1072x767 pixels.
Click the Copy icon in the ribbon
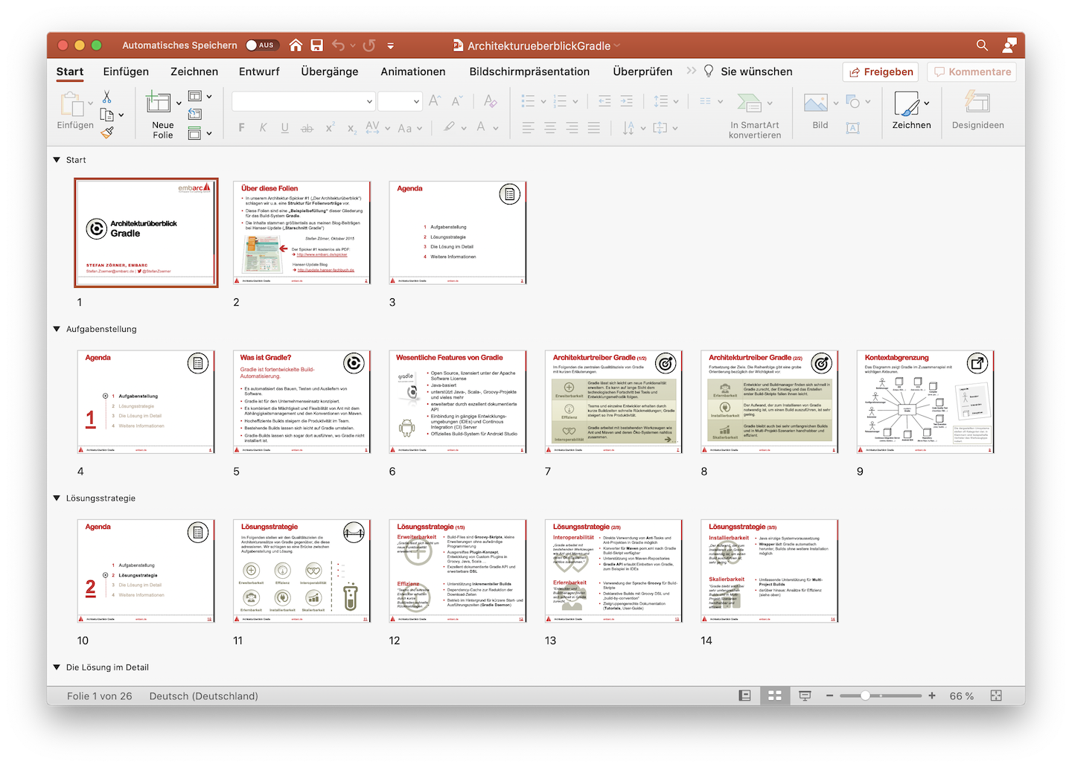(x=107, y=115)
